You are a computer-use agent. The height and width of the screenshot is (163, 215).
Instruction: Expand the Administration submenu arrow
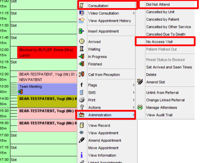pos(134,115)
